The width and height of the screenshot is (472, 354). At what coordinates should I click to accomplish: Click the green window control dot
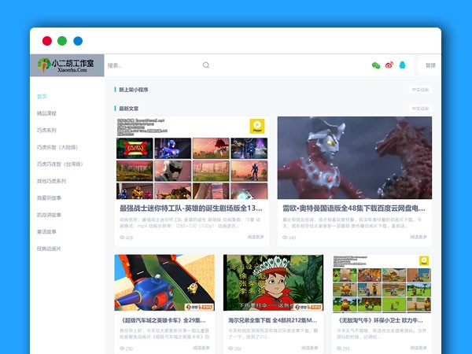62,41
